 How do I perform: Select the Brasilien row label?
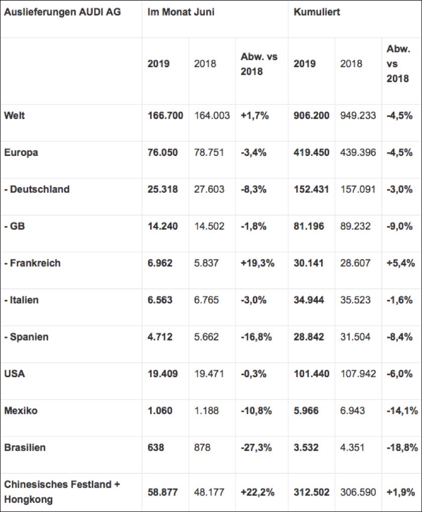pyautogui.click(x=25, y=448)
